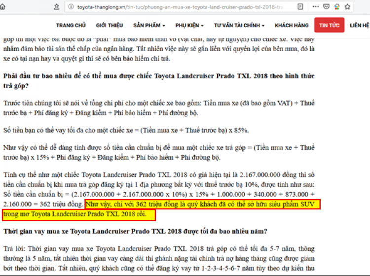The width and height of the screenshot is (370, 276).
Task: Click heading 'Phải đầu tư bao nhiêu'
Action: point(159,81)
